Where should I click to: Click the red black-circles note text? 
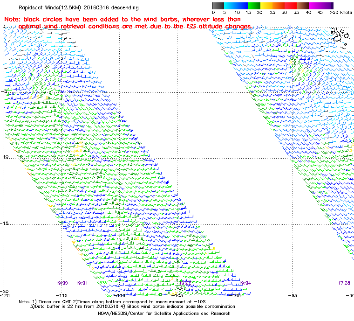[x=128, y=23]
